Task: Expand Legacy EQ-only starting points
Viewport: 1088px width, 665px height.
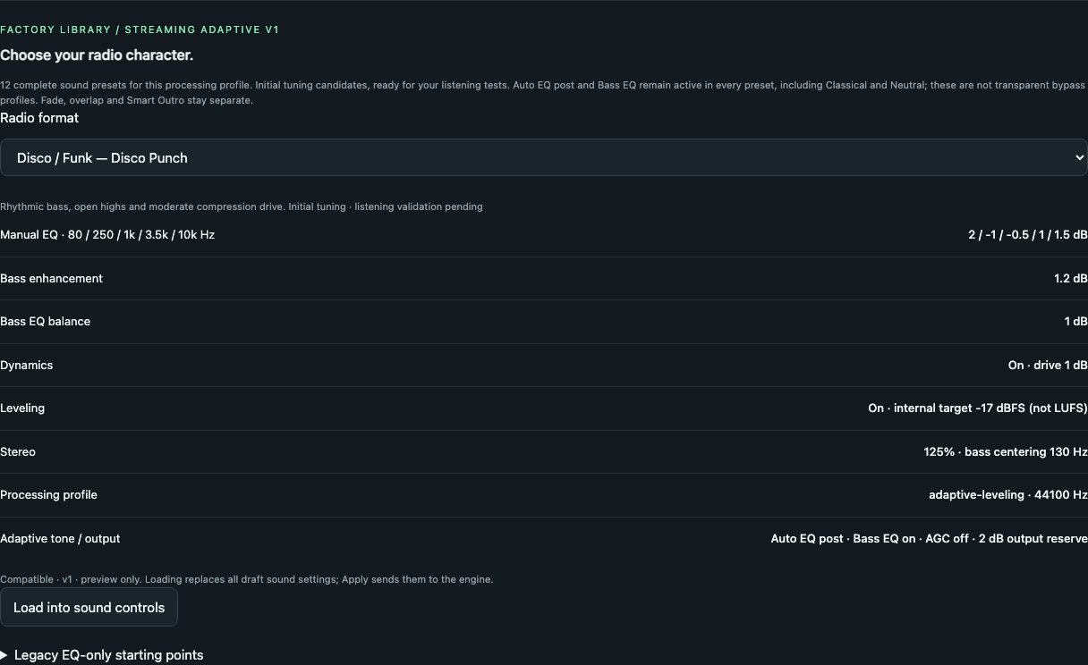Action: pos(102,655)
